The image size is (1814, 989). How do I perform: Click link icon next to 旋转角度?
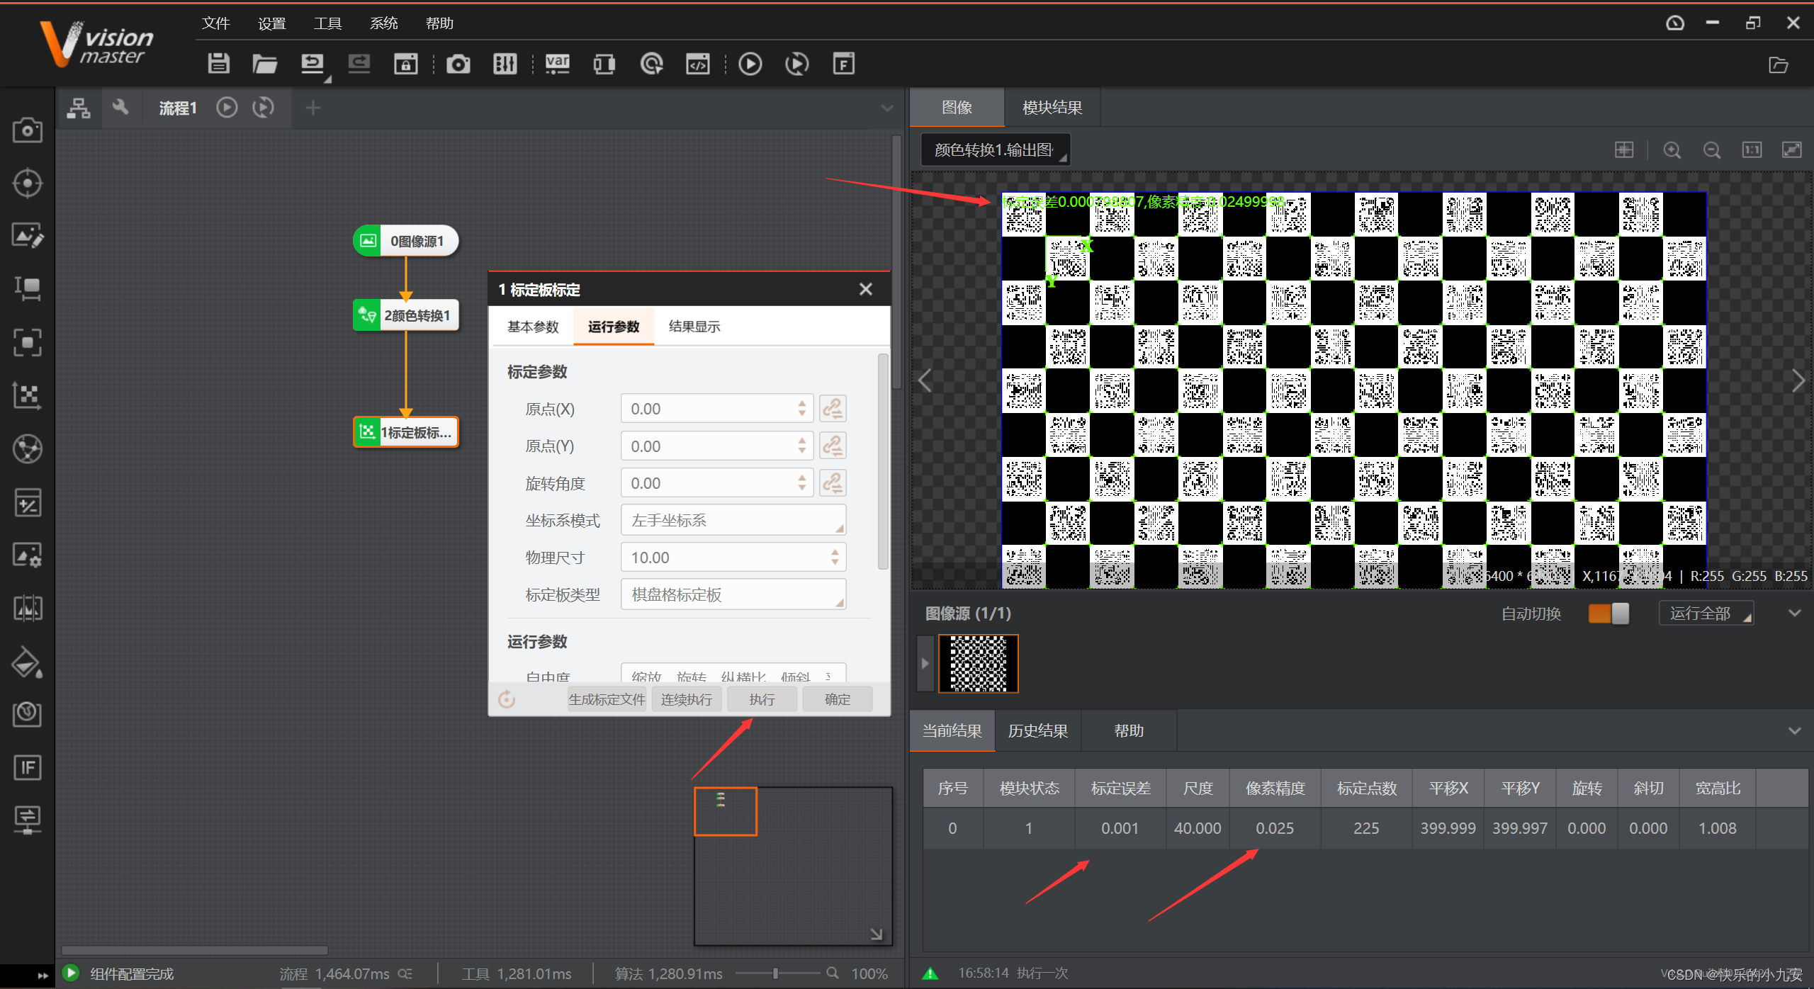click(x=833, y=483)
